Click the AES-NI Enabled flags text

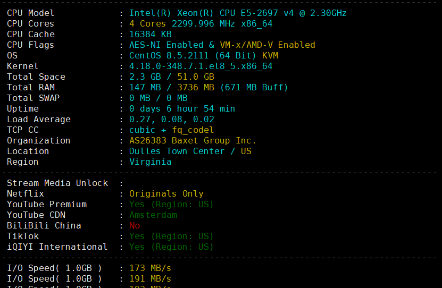[222, 45]
